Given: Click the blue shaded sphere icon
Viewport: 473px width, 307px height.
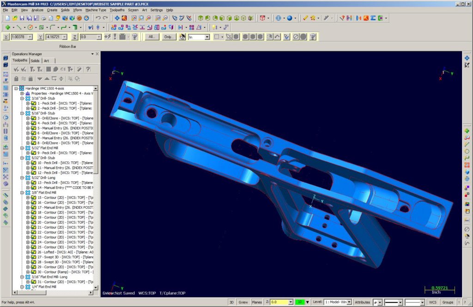Looking at the screenshot, I should click(x=290, y=18).
